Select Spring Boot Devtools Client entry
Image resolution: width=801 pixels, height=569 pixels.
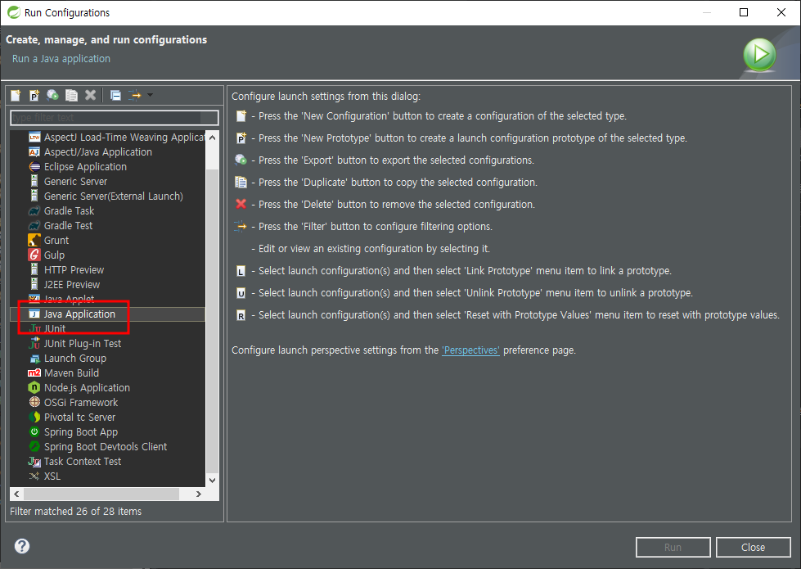[106, 447]
